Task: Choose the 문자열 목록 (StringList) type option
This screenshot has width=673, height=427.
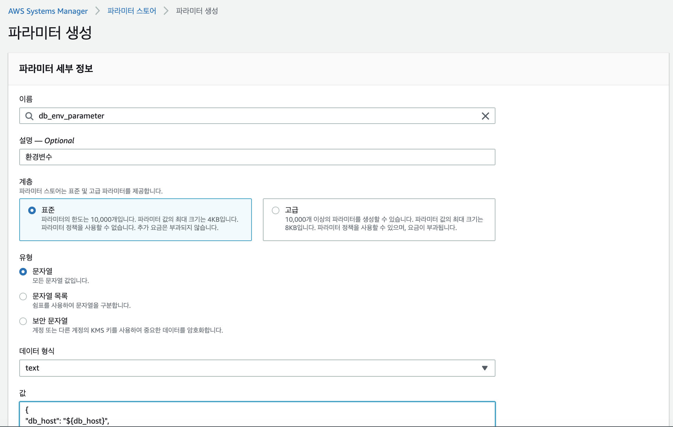Action: tap(23, 296)
